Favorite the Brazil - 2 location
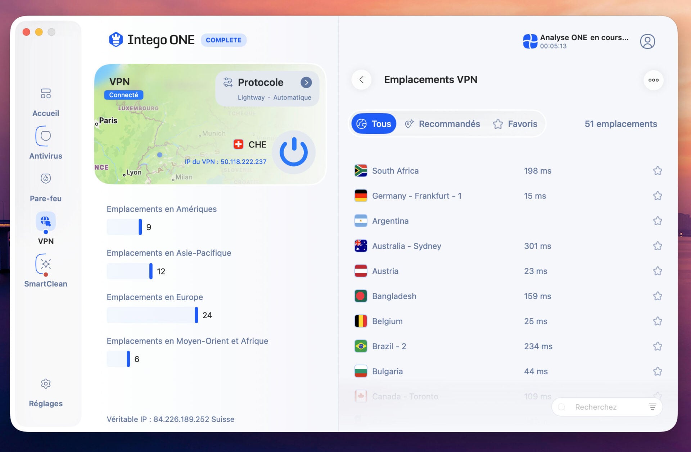Viewport: 691px width, 452px height. coord(658,346)
